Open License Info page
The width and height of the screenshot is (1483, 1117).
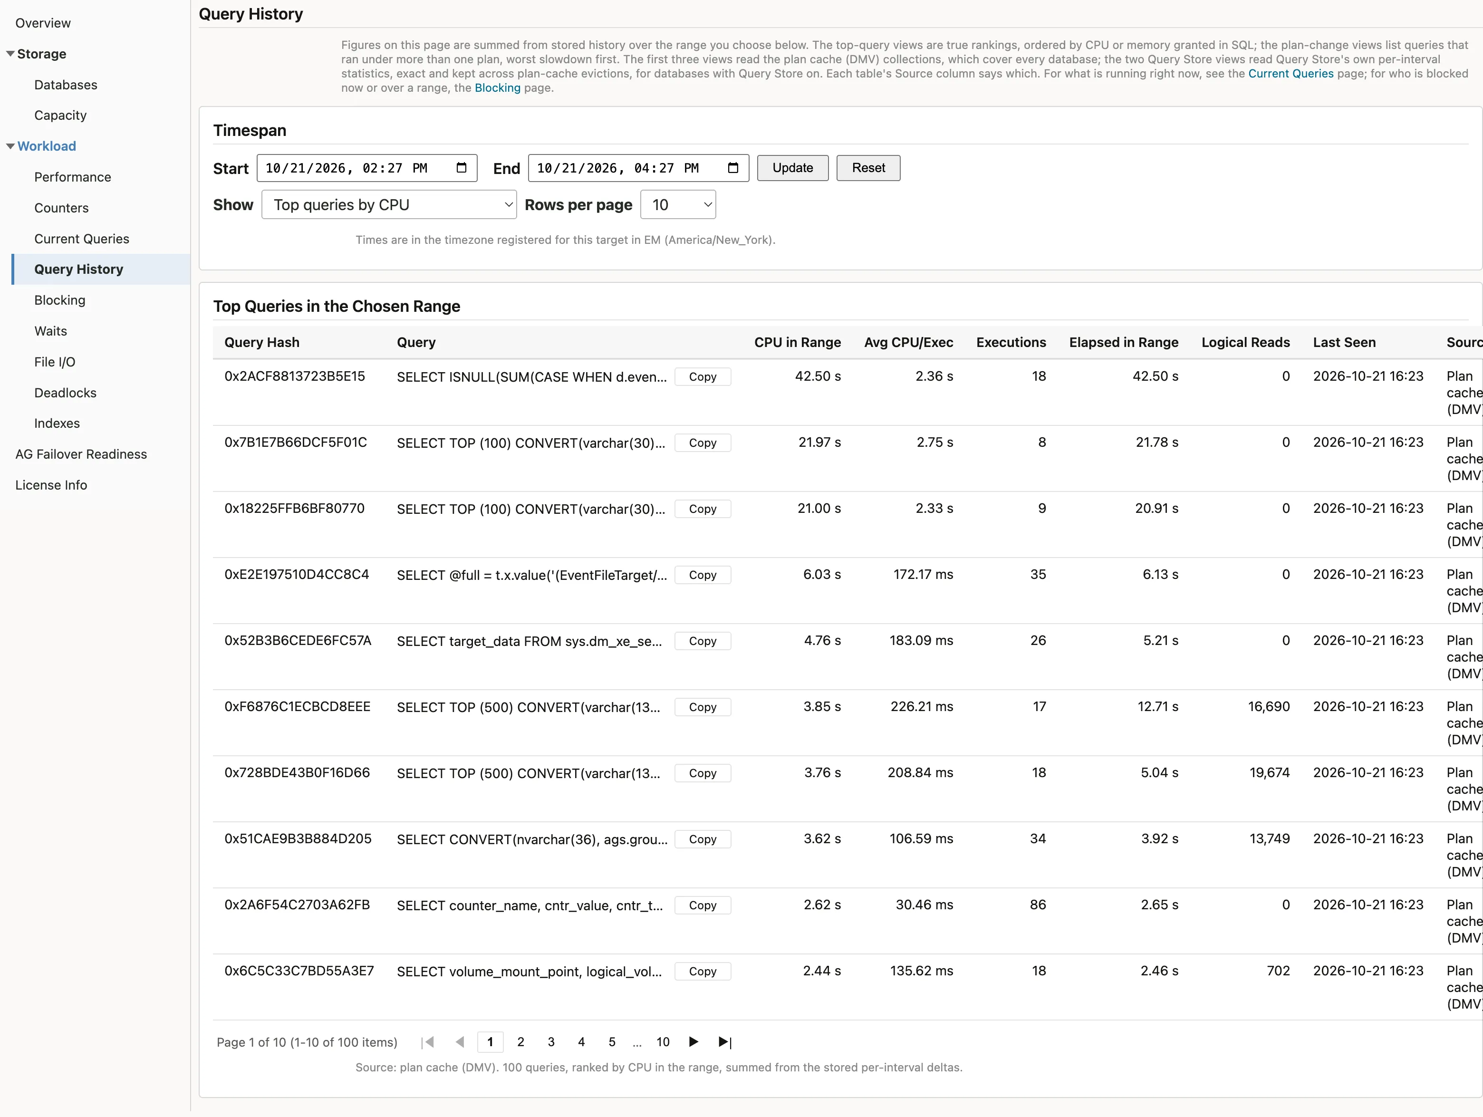point(51,485)
